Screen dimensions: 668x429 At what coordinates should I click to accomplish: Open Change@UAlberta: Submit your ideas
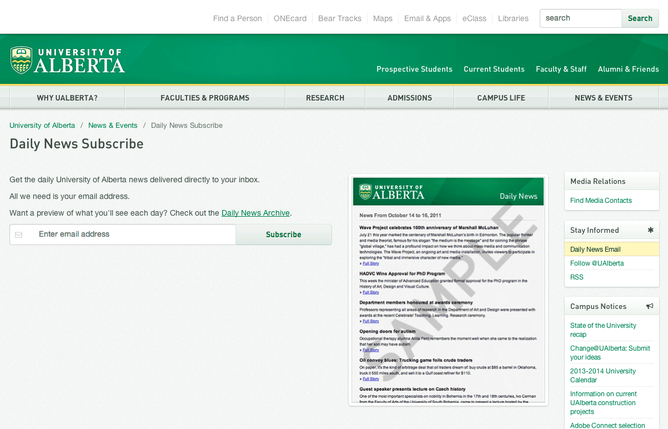point(610,353)
